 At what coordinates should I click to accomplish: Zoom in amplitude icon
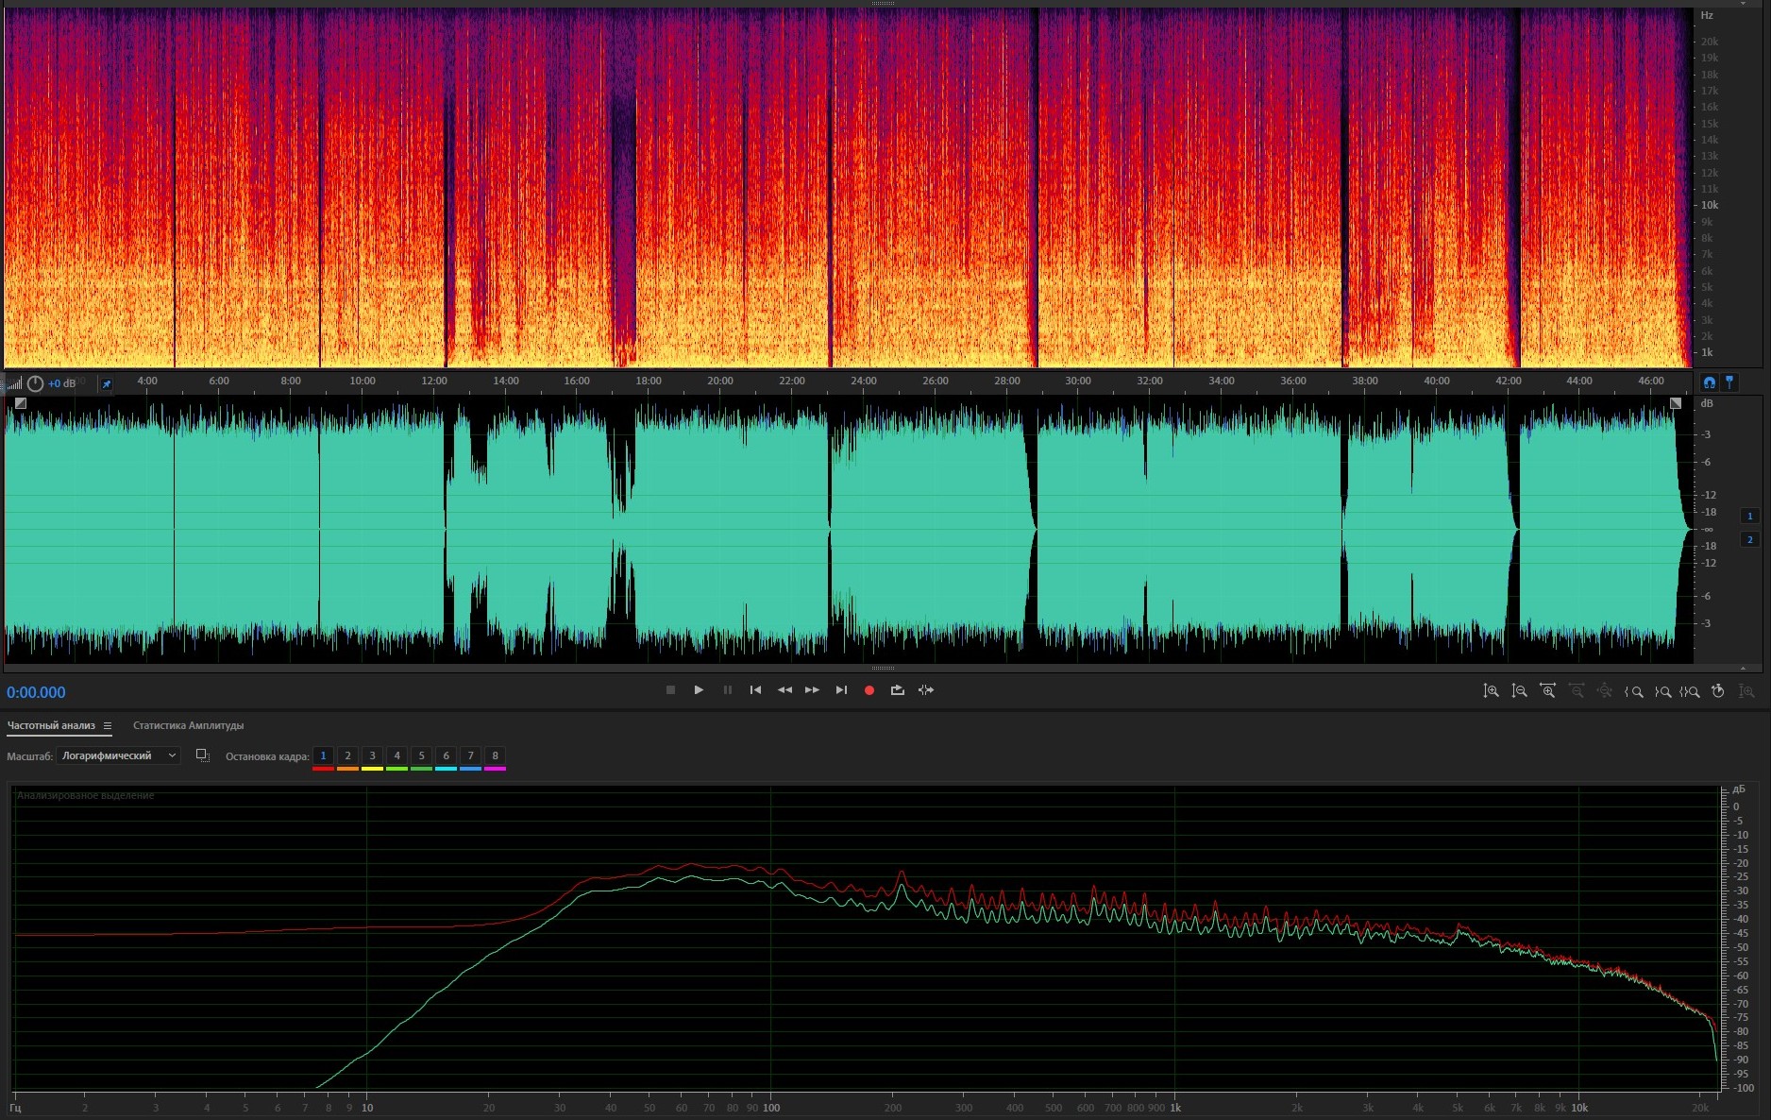(x=1491, y=691)
